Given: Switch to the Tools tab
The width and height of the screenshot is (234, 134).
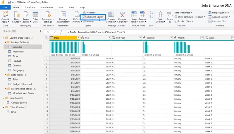Looking at the screenshot, I should pyautogui.click(x=71, y=8).
